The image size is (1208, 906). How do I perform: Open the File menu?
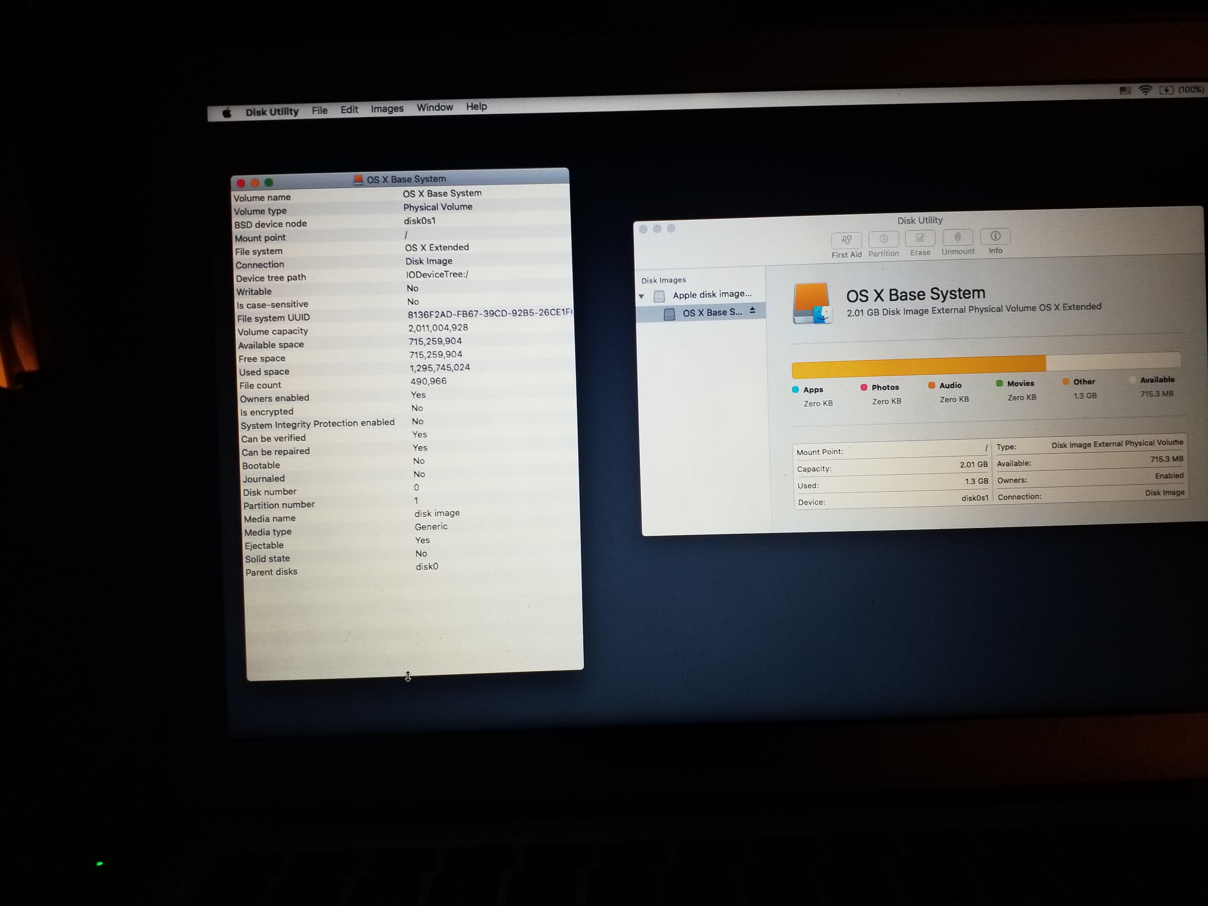click(320, 110)
